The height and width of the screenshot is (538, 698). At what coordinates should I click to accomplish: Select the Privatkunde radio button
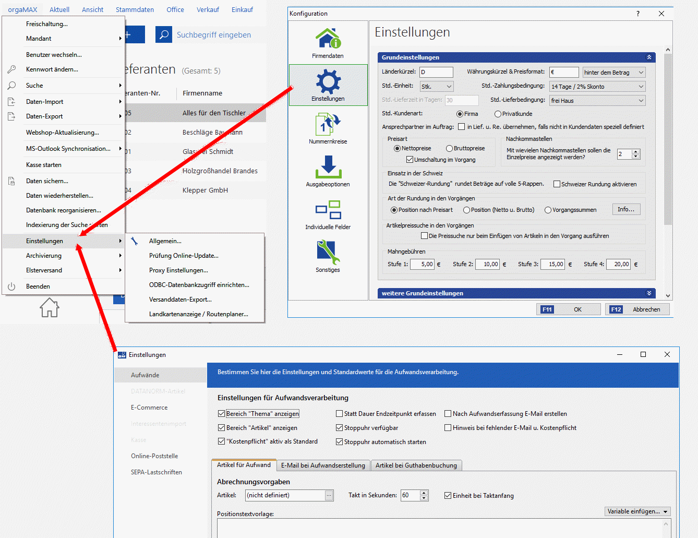click(x=498, y=114)
